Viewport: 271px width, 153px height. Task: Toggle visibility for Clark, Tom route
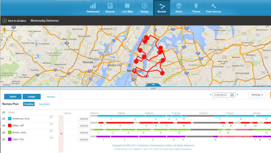point(4,139)
